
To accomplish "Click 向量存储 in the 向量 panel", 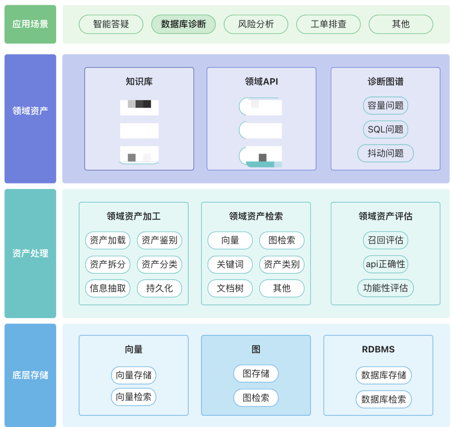I will pos(134,376).
